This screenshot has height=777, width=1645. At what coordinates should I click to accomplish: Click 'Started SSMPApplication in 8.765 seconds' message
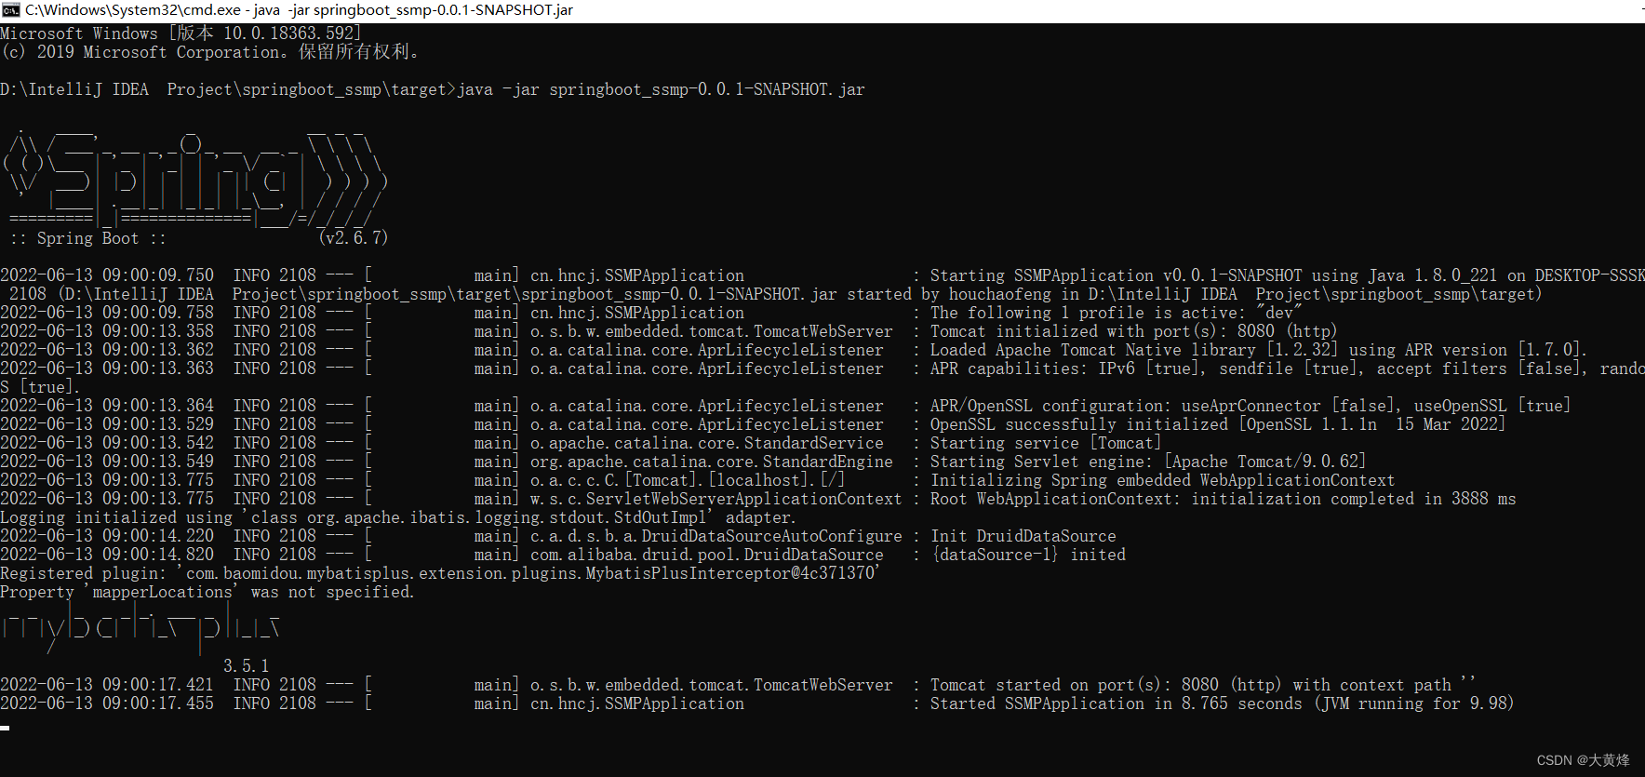pyautogui.click(x=1222, y=703)
